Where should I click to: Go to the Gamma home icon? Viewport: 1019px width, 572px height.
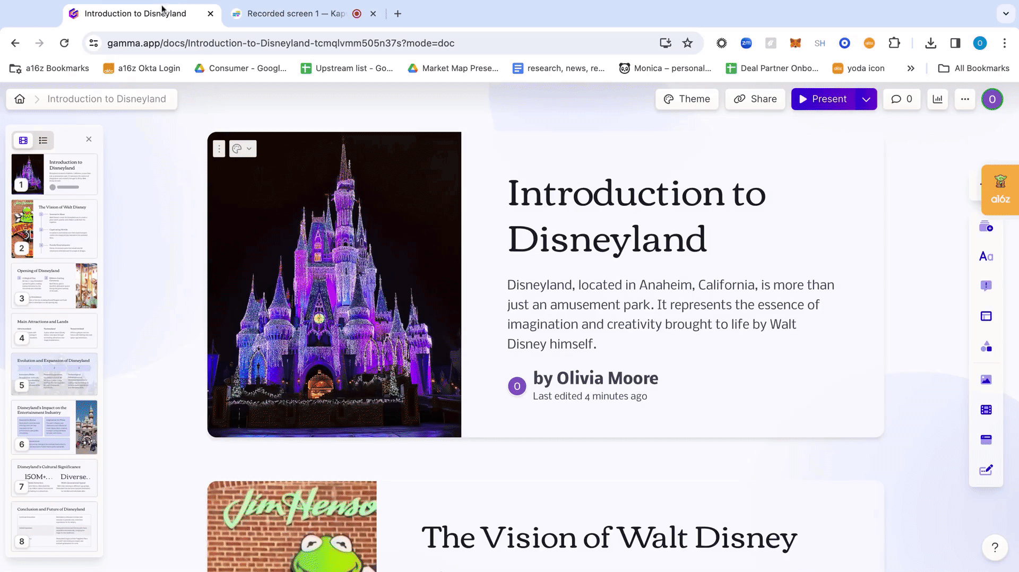(x=20, y=99)
